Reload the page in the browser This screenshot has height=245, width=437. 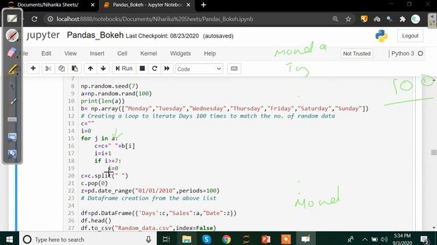pos(35,19)
